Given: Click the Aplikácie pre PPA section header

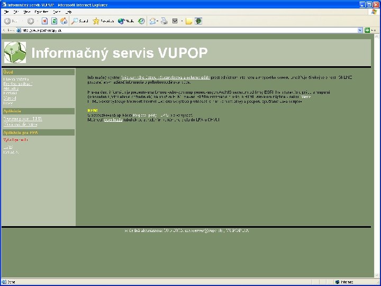Looking at the screenshot, I should pos(39,132).
